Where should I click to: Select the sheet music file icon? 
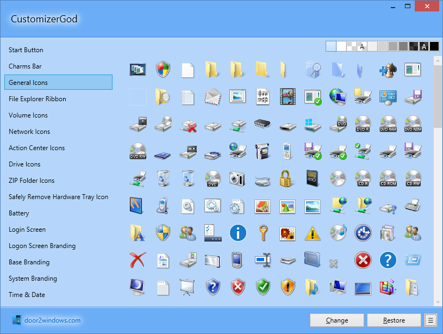(x=263, y=97)
